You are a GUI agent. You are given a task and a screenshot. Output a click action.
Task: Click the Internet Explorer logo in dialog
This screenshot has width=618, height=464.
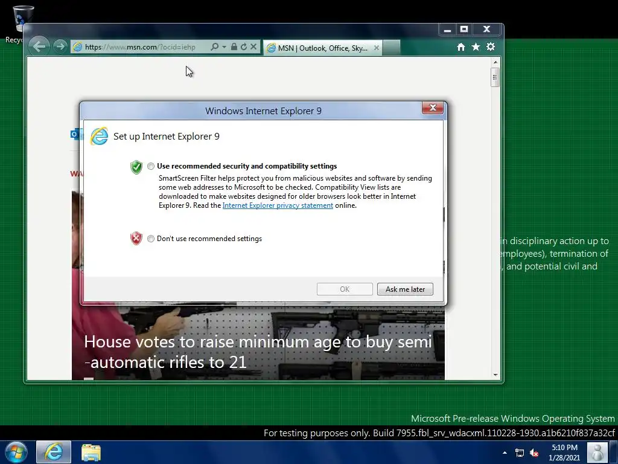[99, 136]
